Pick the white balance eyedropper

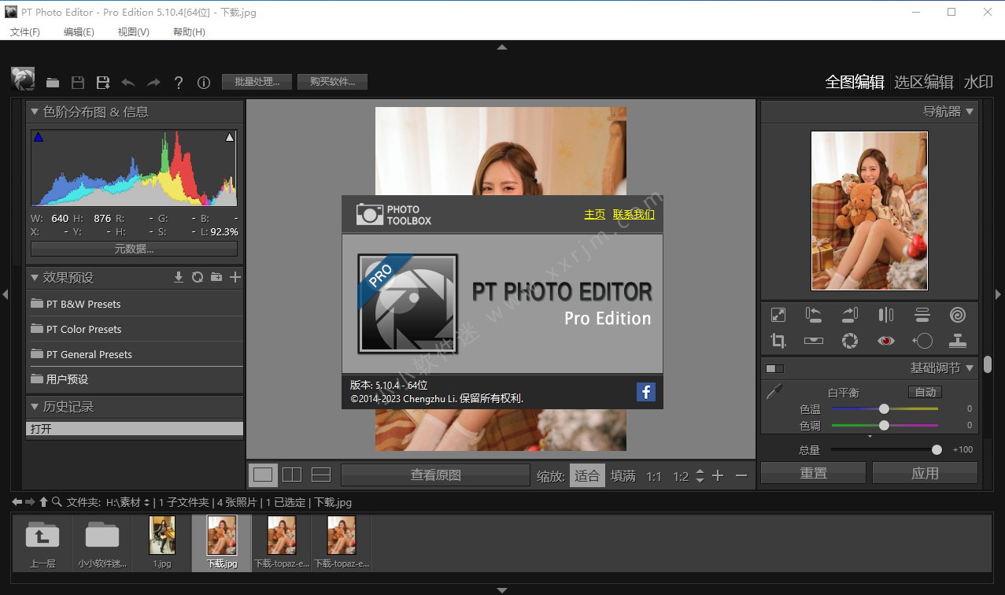point(774,392)
